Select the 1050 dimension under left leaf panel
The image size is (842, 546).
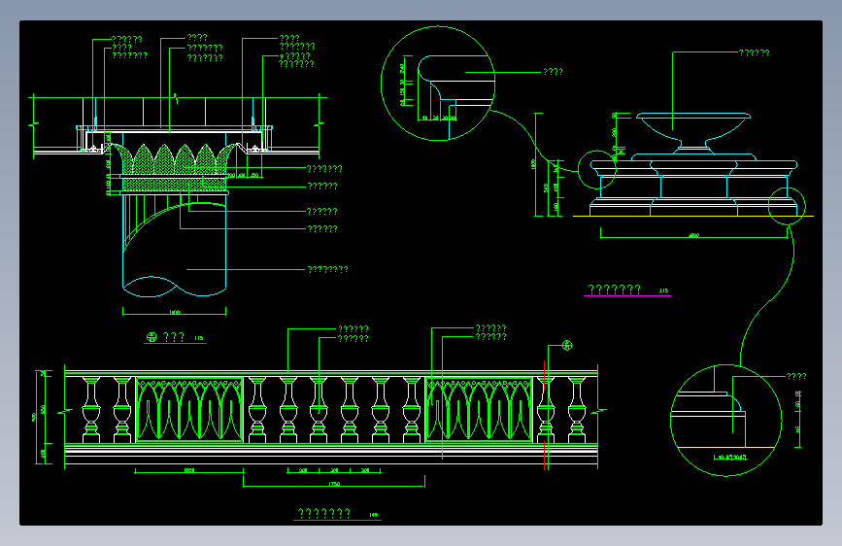[x=189, y=470]
